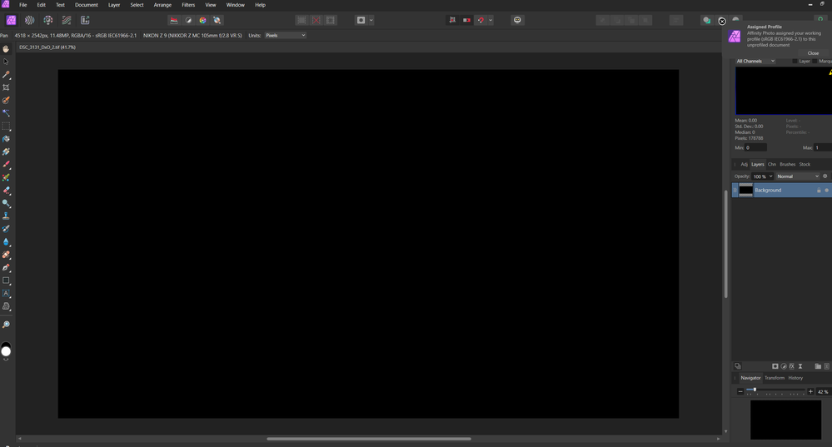Viewport: 832px width, 447px height.
Task: Select the Clone Brush tool
Action: 7,216
